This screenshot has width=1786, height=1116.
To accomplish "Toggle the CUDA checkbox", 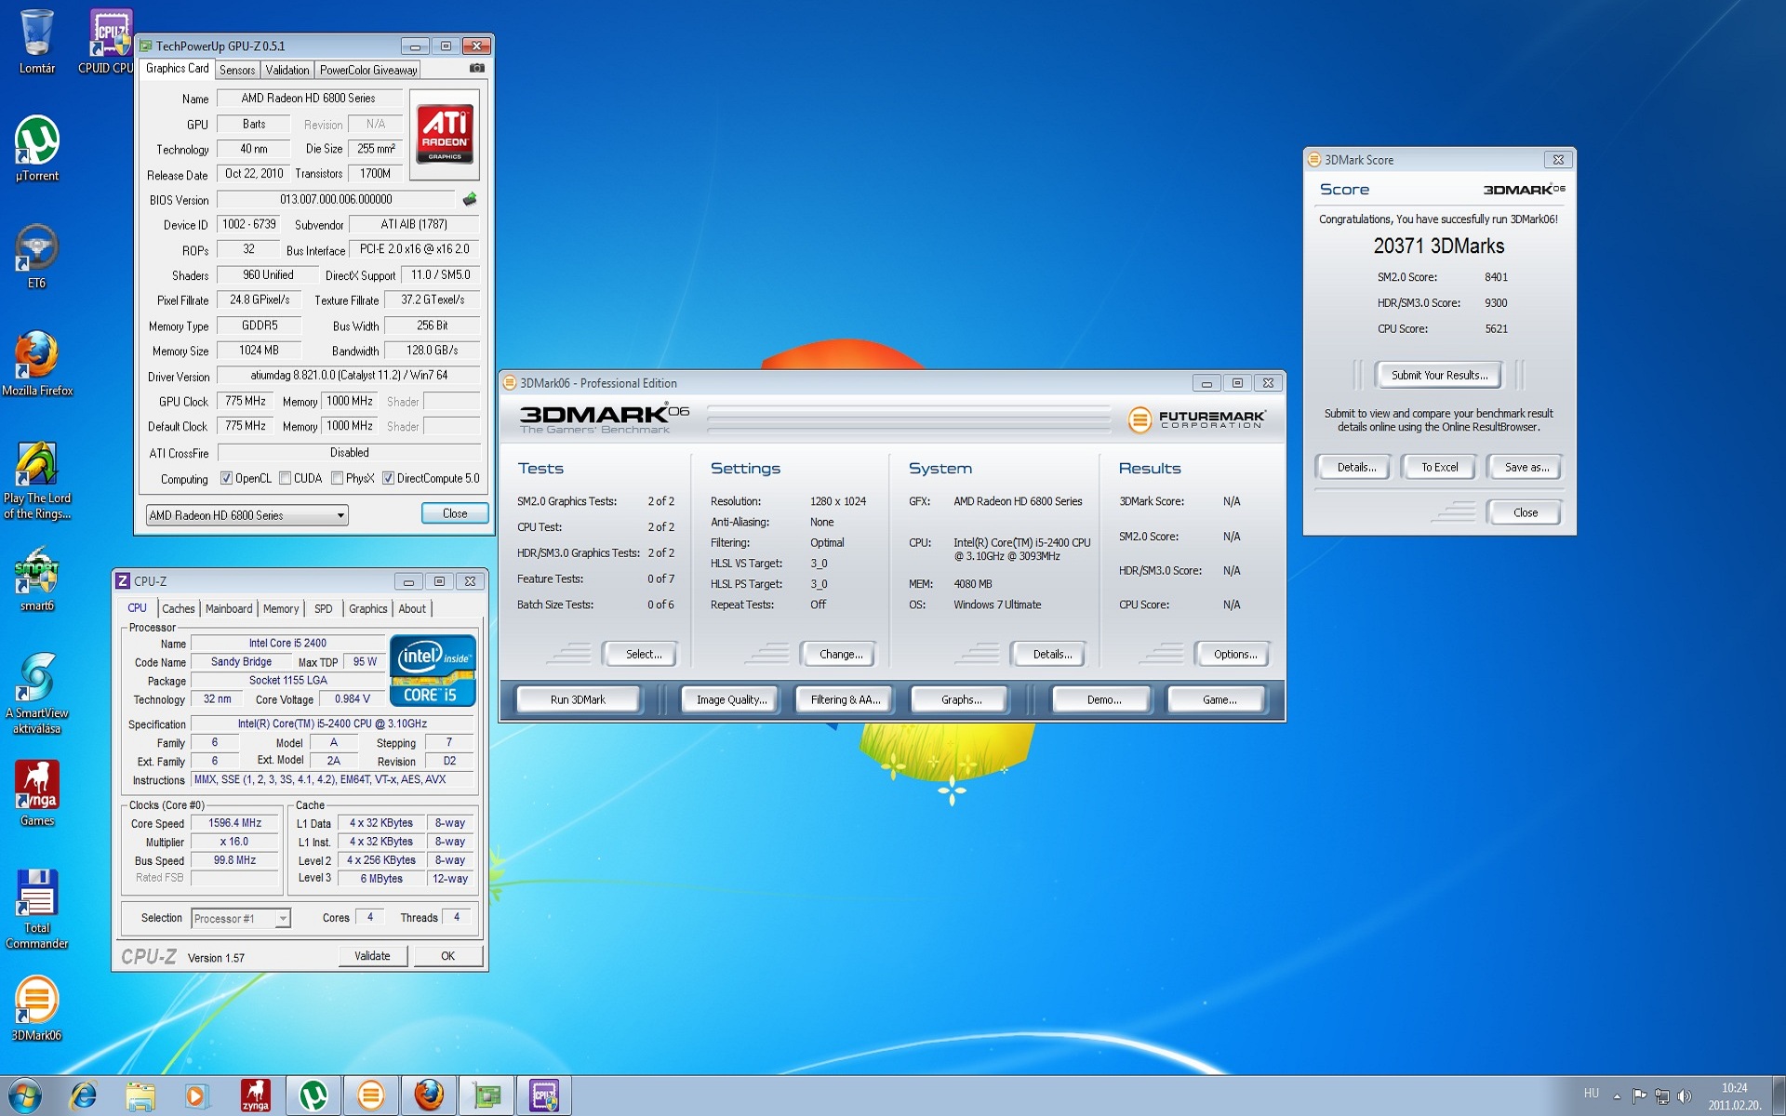I will point(285,478).
